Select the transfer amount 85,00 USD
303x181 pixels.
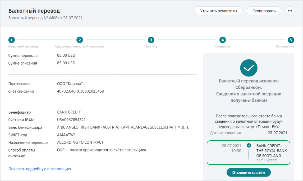click(66, 55)
